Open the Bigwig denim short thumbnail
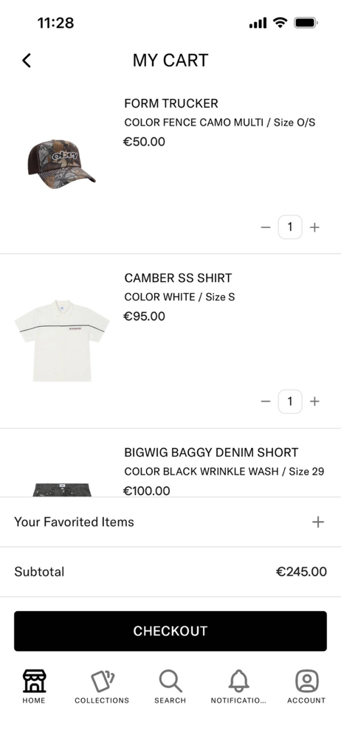The image size is (341, 738). click(62, 489)
